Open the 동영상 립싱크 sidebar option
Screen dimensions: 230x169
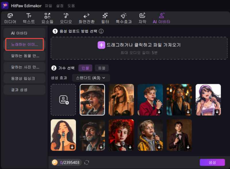pos(24,78)
